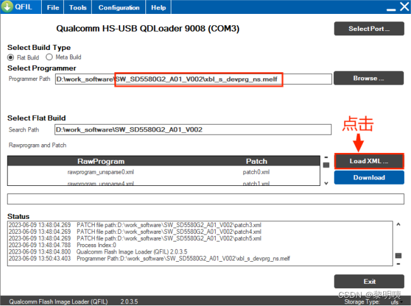
Task: Click minus icon beside RawProgram table
Action: pos(326,157)
